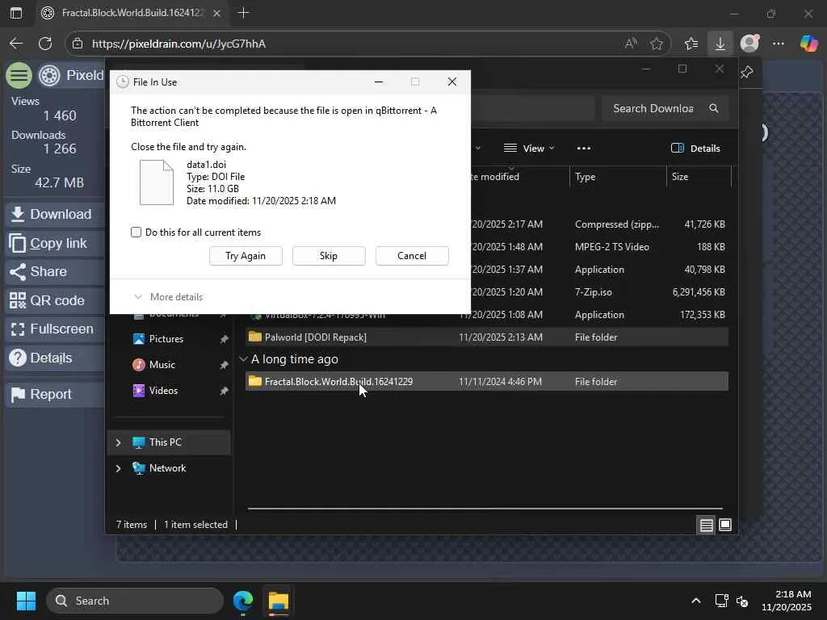Open Microsoft Edge from the taskbar

[x=243, y=601]
